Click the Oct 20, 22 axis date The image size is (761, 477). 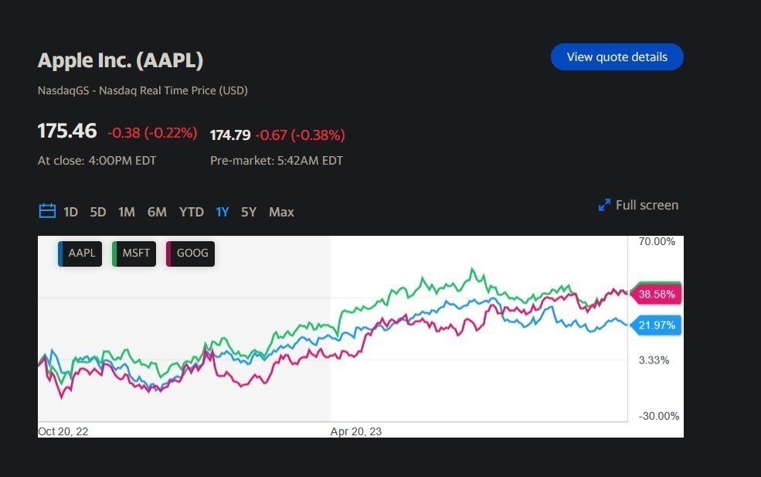[63, 431]
